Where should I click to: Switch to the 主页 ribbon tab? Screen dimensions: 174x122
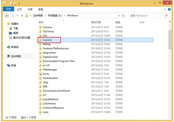point(19,9)
